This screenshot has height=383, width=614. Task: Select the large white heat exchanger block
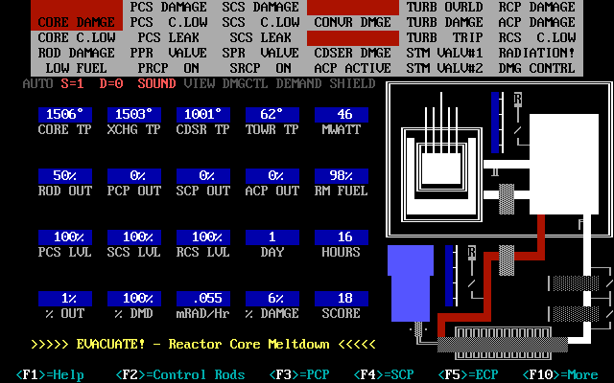tap(564, 164)
